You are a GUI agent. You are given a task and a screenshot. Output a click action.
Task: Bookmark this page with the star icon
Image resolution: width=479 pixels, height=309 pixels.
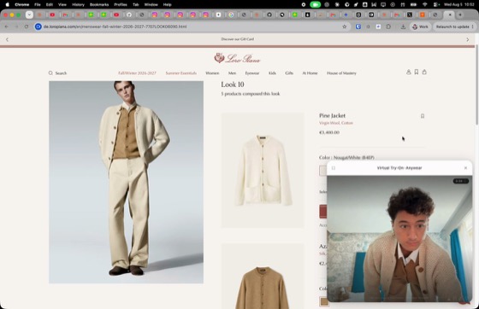click(345, 26)
